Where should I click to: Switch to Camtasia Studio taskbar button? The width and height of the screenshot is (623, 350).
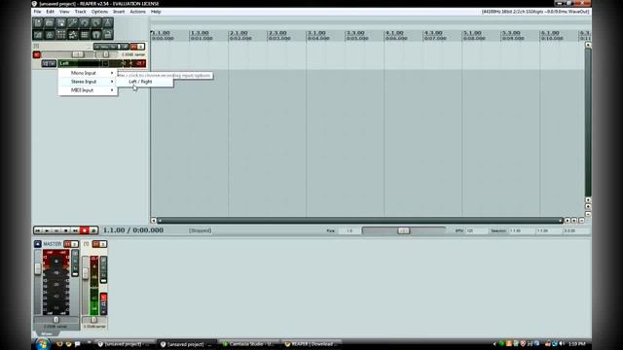(x=249, y=344)
